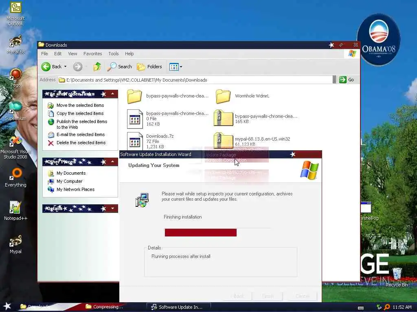Expand the Details panel
The width and height of the screenshot is (417, 312).
click(x=112, y=208)
